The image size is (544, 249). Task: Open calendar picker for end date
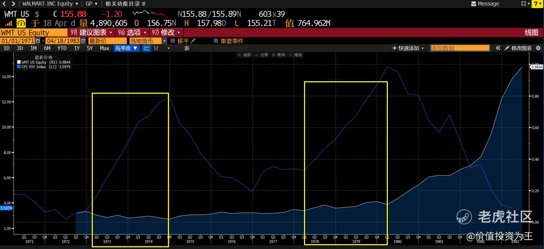[x=83, y=41]
